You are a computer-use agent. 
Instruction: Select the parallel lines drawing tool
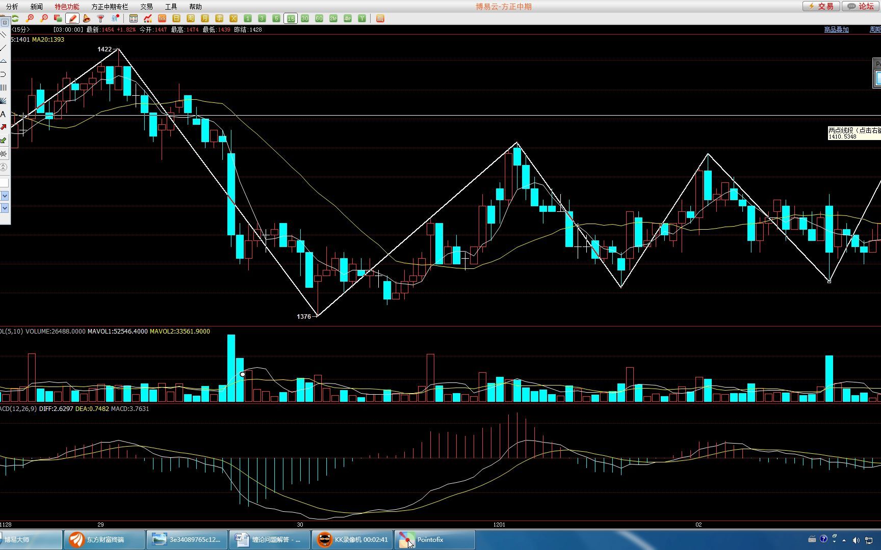pos(4,35)
